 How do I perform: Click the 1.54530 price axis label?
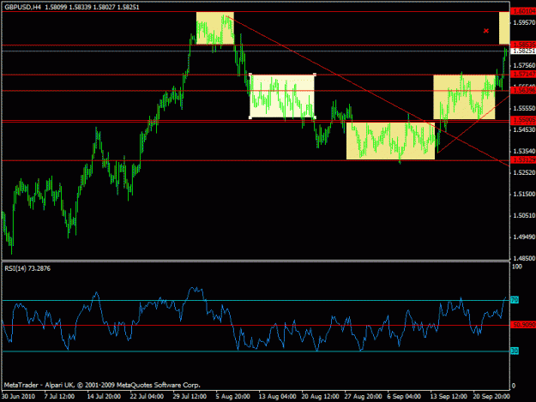(524, 129)
